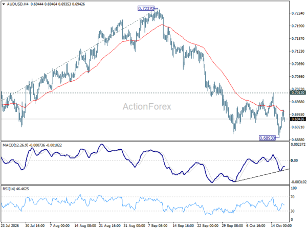Click the RSI 70 level label
This screenshot has height=230, width=307.
pyautogui.click(x=293, y=197)
